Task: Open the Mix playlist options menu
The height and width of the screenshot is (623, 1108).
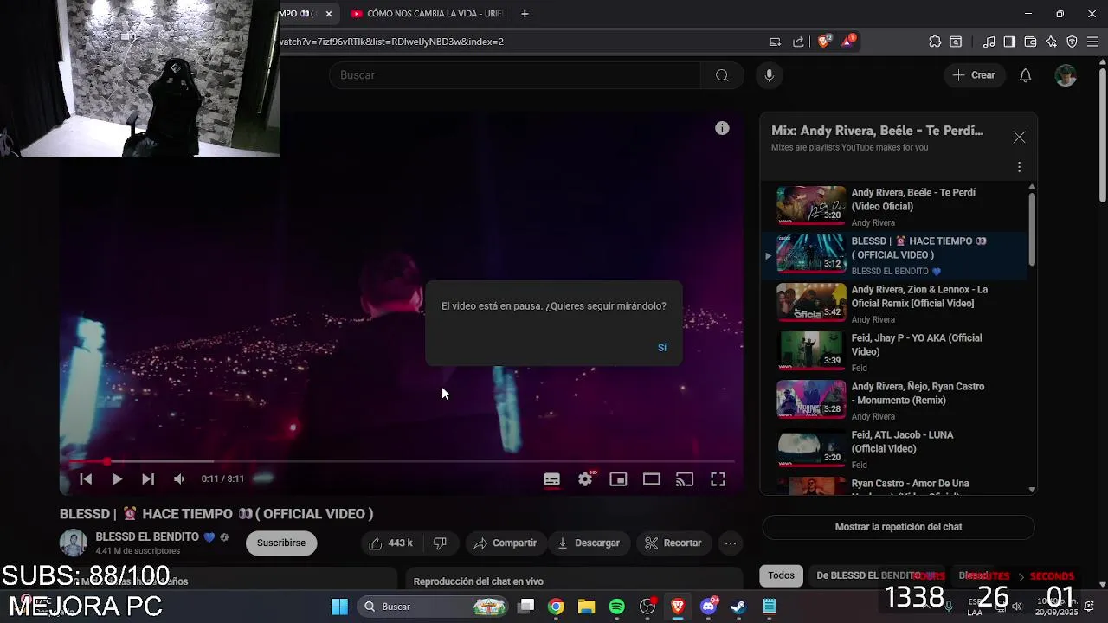Action: (x=1019, y=167)
